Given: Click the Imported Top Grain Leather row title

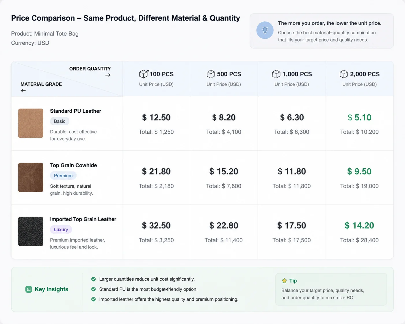Looking at the screenshot, I should tap(83, 219).
